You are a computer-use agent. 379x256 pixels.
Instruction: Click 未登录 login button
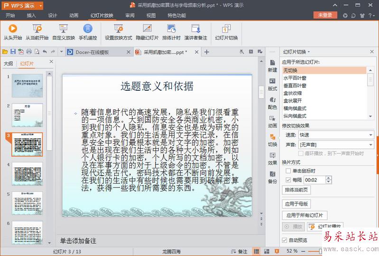(325, 15)
